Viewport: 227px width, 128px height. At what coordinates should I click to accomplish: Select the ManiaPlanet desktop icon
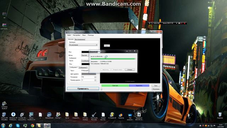pyautogui.click(x=49, y=116)
